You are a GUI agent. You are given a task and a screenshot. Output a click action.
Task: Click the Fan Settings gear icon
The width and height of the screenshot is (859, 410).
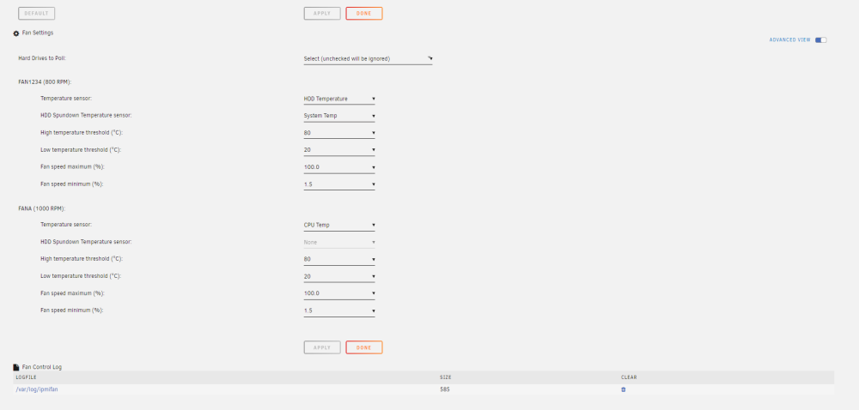(x=15, y=33)
